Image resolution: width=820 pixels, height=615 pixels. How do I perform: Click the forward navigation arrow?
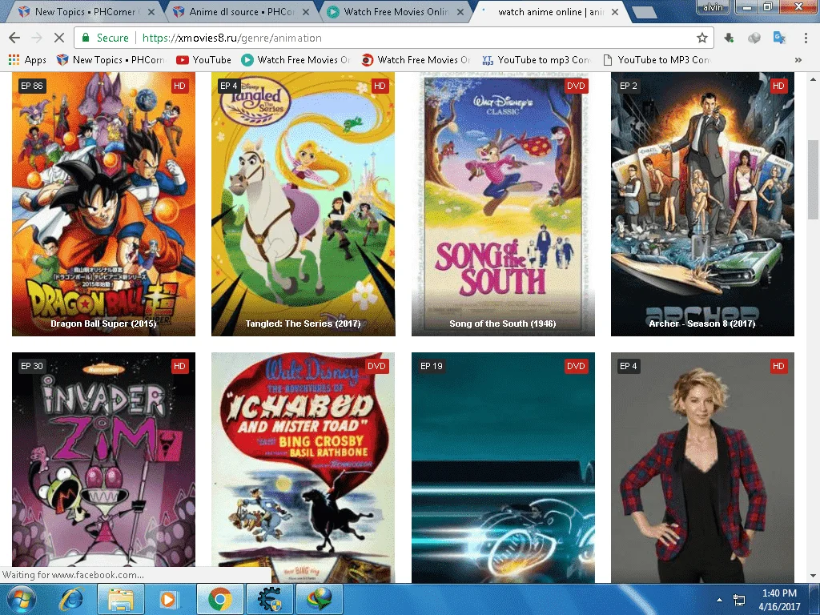37,38
